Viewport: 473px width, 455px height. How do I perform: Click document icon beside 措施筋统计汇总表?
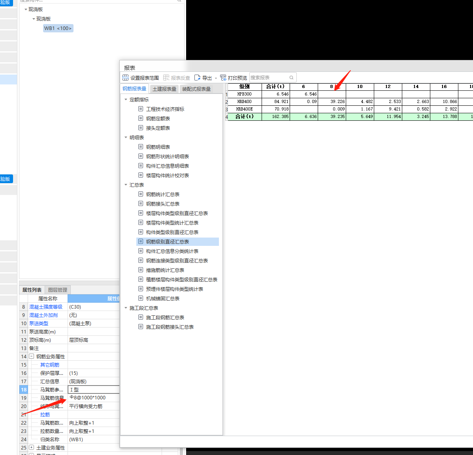[141, 270]
